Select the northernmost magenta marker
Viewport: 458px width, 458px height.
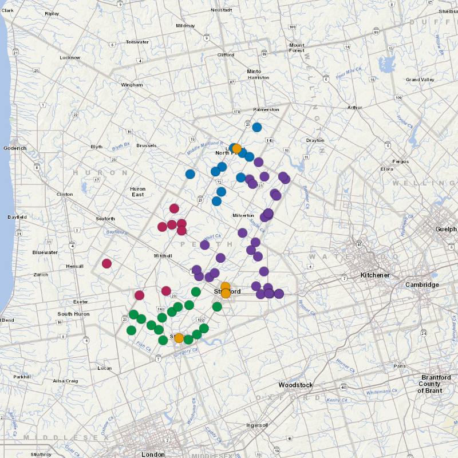174,208
